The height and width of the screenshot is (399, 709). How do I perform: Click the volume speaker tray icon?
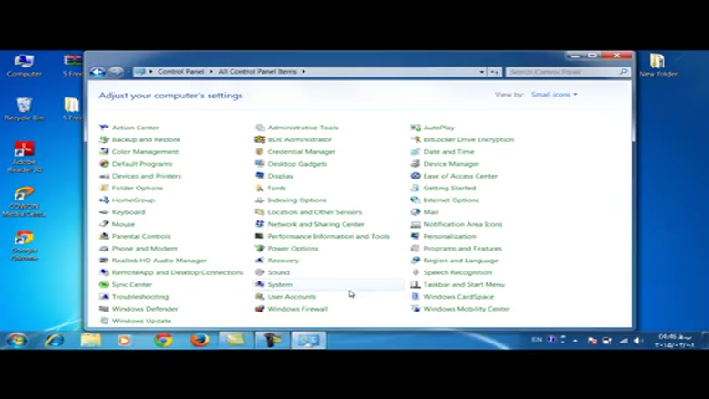tap(639, 341)
